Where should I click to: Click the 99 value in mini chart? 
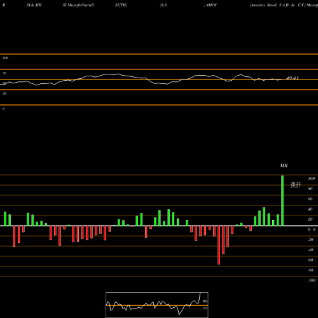(205, 301)
